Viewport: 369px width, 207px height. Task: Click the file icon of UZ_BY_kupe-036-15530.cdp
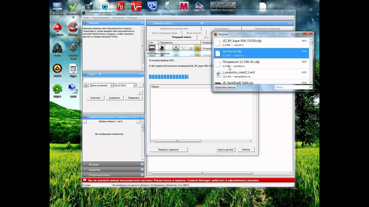pyautogui.click(x=218, y=43)
